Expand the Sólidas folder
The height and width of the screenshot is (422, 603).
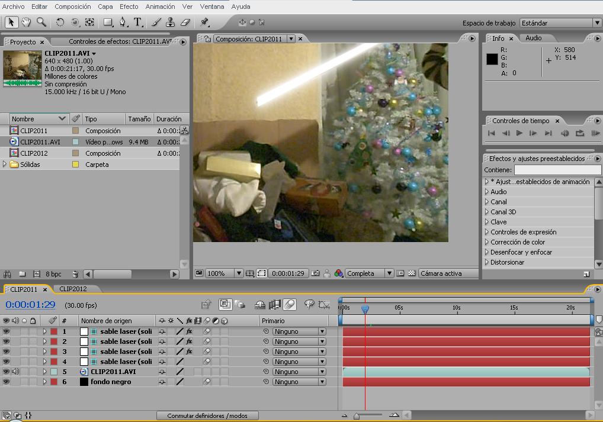pos(5,164)
